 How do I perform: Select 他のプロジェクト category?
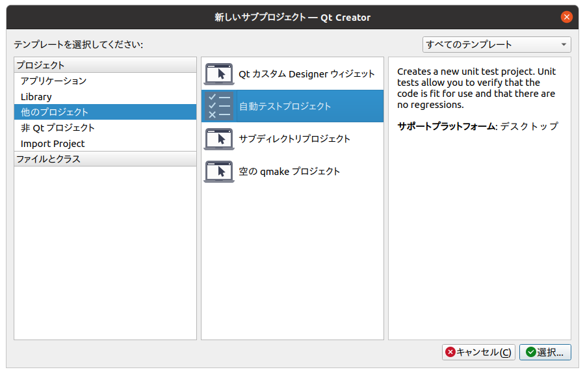[105, 112]
